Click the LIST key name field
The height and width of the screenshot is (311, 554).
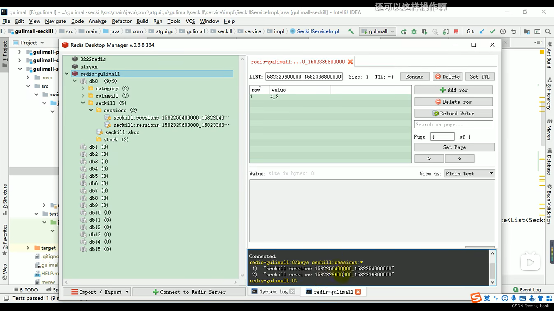[x=304, y=77]
